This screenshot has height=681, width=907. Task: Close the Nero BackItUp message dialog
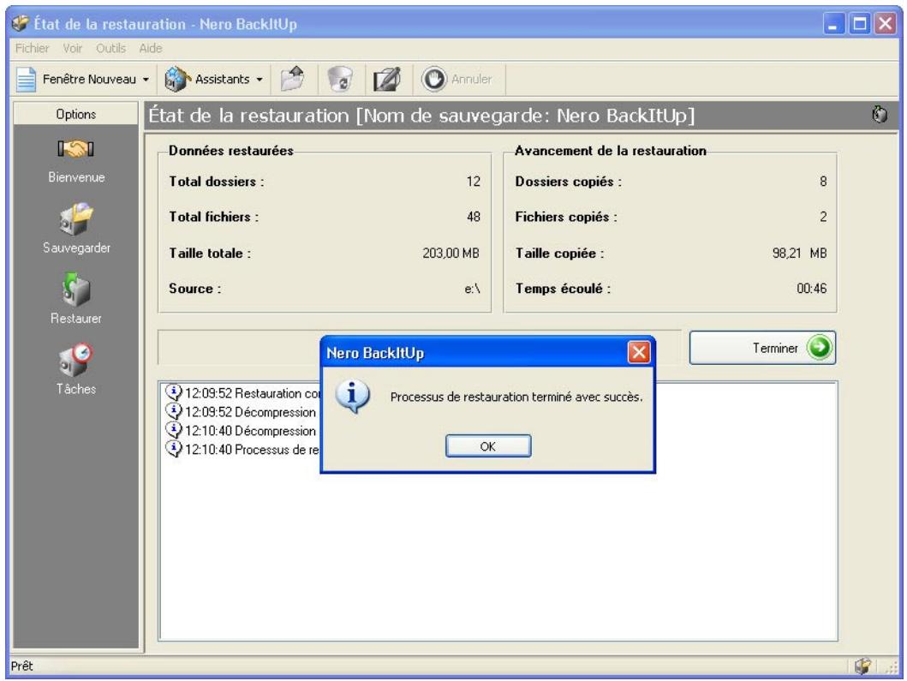[639, 352]
